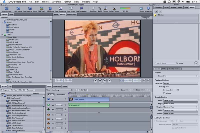Collapse the Menus folder in Outline

2,22
